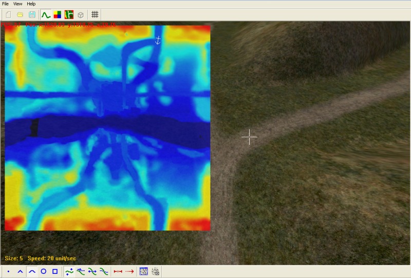Choose the square brush shape
Image resolution: width=411 pixels, height=278 pixels.
(x=55, y=271)
